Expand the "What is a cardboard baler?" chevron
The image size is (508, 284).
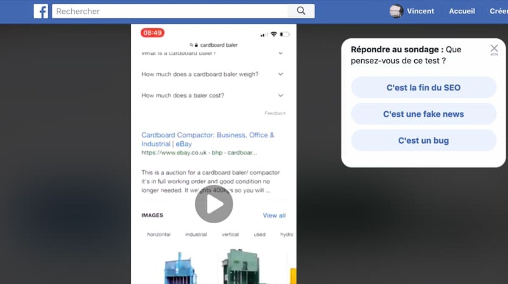pos(281,53)
